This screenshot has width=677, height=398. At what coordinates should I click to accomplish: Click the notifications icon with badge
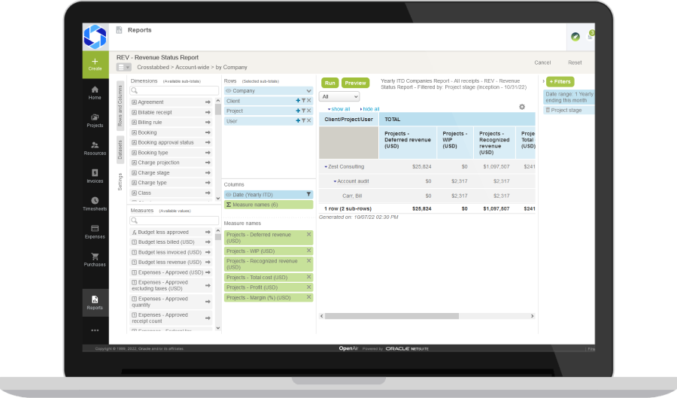click(590, 36)
